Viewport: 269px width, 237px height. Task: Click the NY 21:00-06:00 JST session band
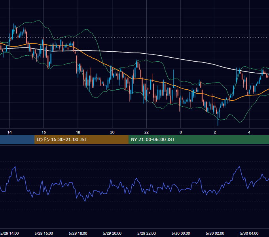(x=199, y=139)
